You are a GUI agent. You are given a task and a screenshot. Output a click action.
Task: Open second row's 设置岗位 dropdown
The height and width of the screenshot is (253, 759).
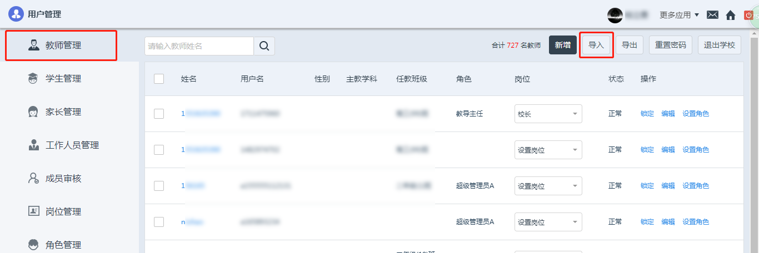(x=548, y=150)
